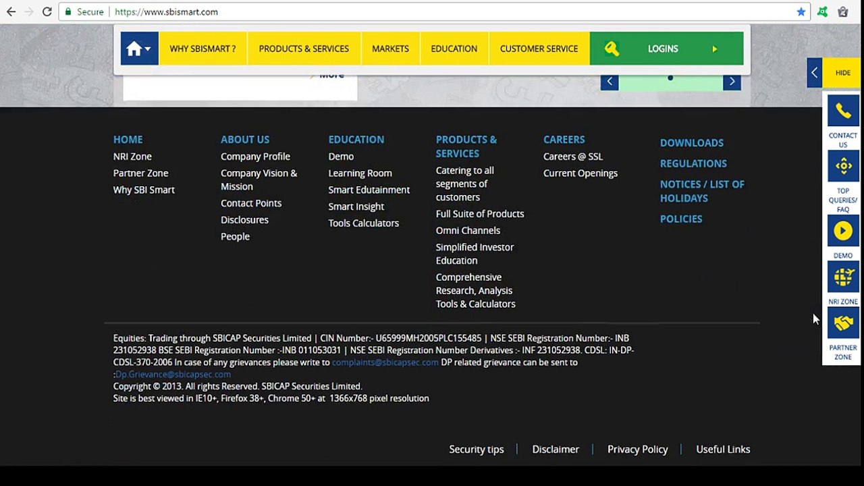Open the Home icon dropdown in navbar

139,49
